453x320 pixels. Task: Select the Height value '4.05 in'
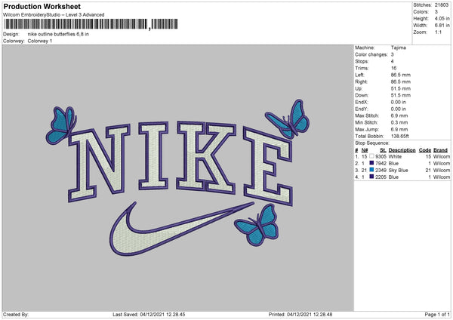coord(442,18)
